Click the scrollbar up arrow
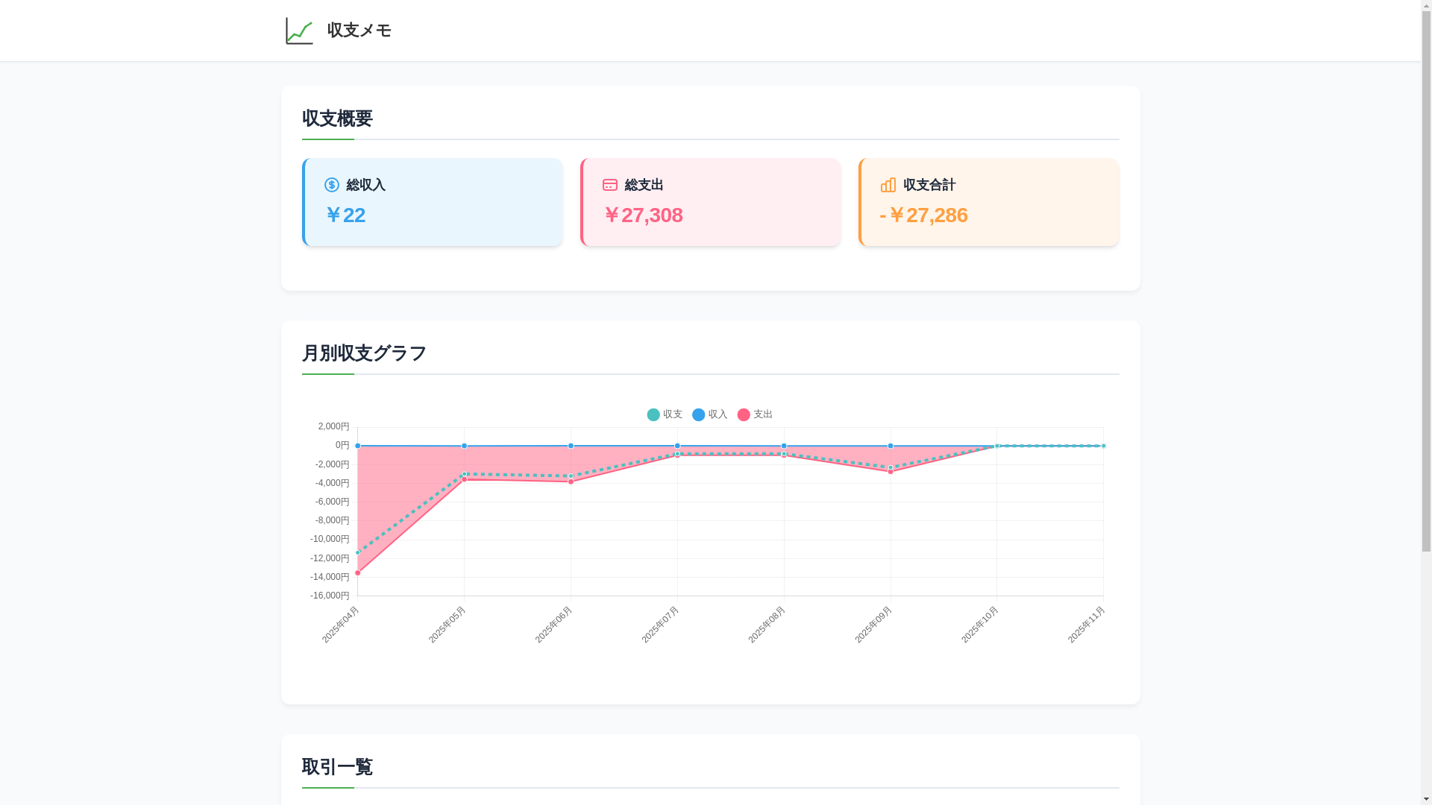Viewport: 1432px width, 805px height. (x=1427, y=5)
